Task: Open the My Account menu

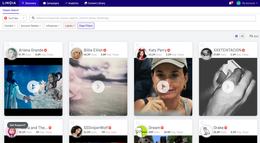Action: [x=250, y=3]
